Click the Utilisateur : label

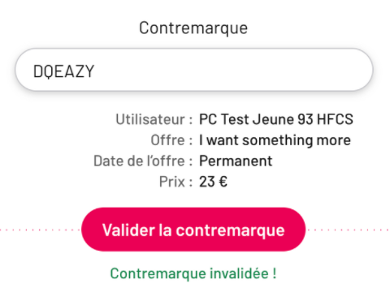[154, 119]
